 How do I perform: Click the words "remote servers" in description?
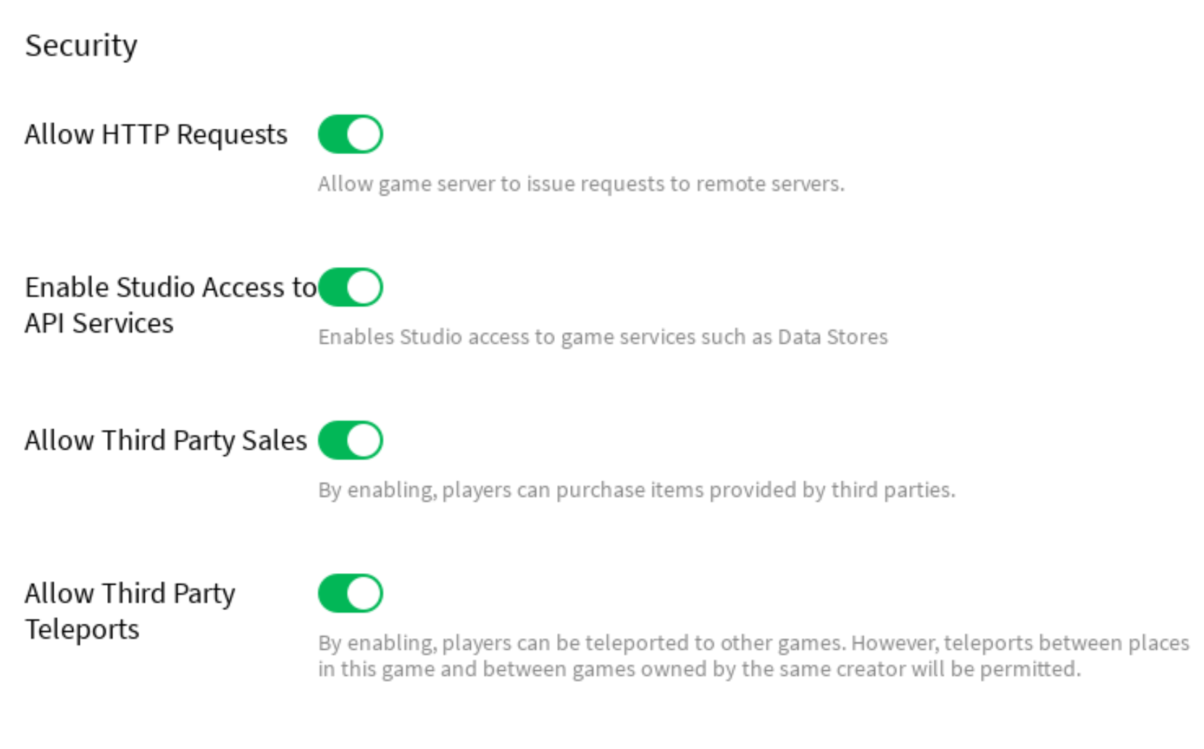coord(769,184)
